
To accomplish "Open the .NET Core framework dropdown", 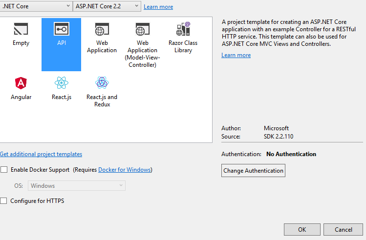I will (x=36, y=6).
